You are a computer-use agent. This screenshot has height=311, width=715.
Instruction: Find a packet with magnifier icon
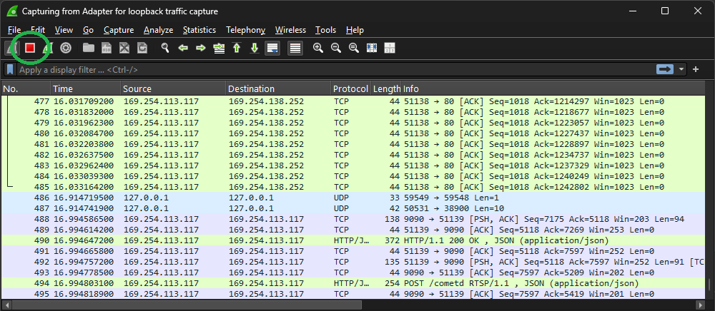(x=165, y=48)
